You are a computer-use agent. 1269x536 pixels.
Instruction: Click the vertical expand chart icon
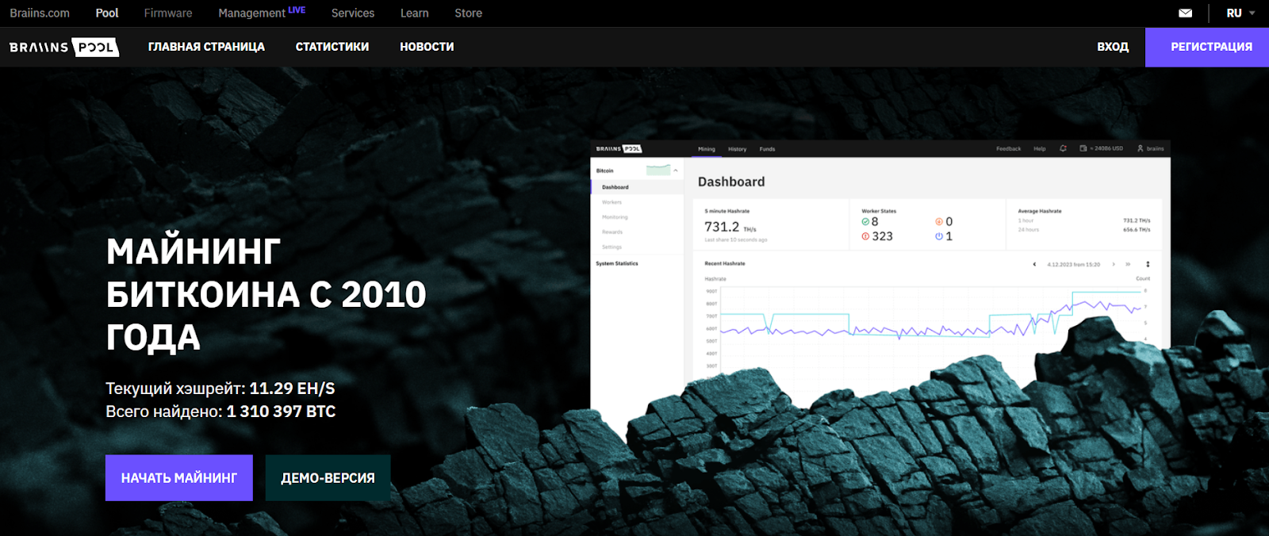[x=1148, y=264]
